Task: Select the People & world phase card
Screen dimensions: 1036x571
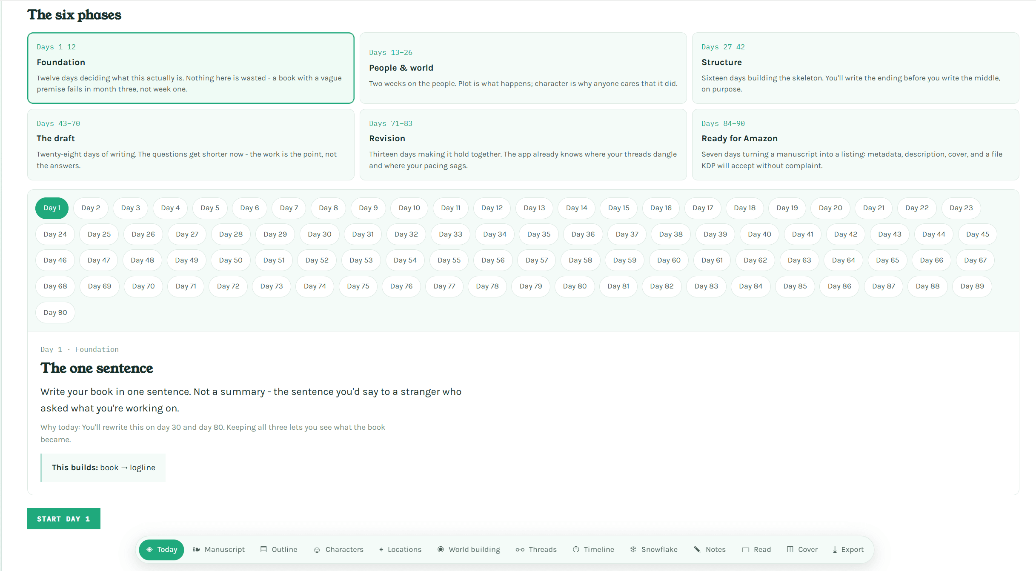Action: point(523,68)
